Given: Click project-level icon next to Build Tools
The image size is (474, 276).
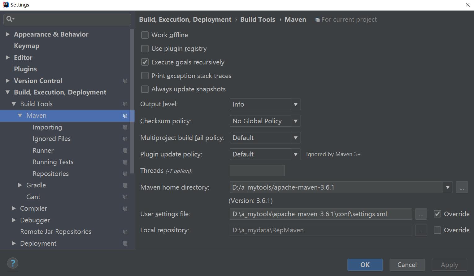Looking at the screenshot, I should point(125,104).
